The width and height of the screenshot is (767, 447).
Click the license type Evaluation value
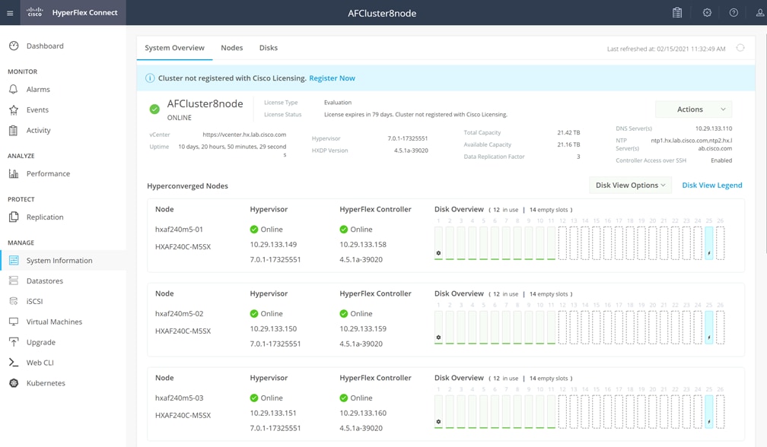click(338, 103)
